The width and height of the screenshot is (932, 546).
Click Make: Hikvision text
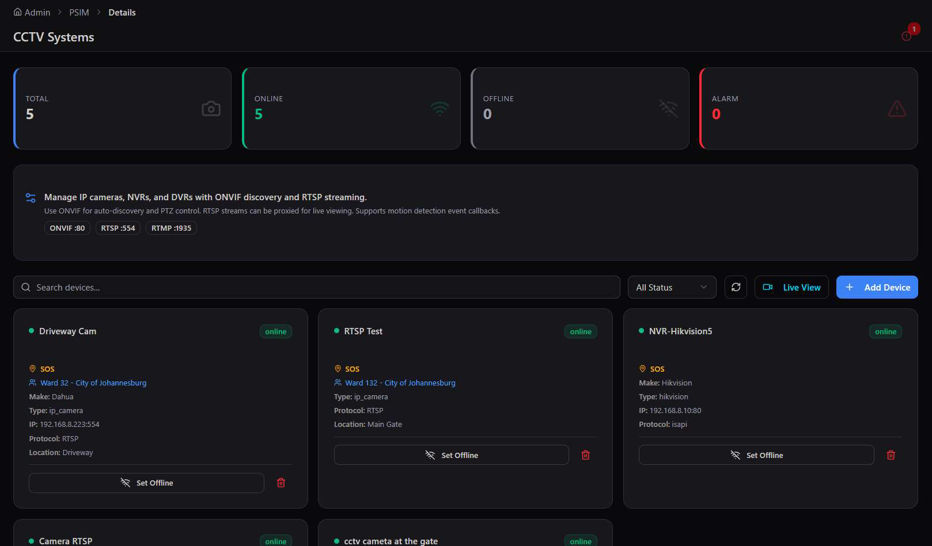(665, 383)
